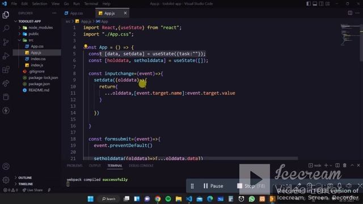This screenshot has width=363, height=204.
Task: Close the App.js editor tab
Action: [x=125, y=13]
